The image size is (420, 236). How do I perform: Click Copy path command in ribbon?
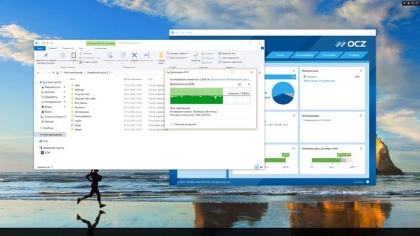point(90,58)
